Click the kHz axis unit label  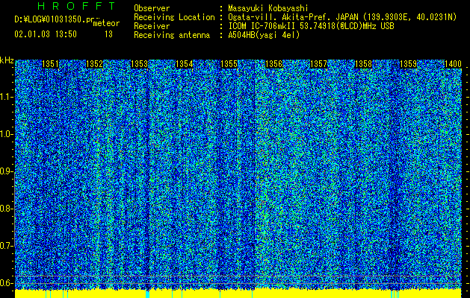point(7,60)
